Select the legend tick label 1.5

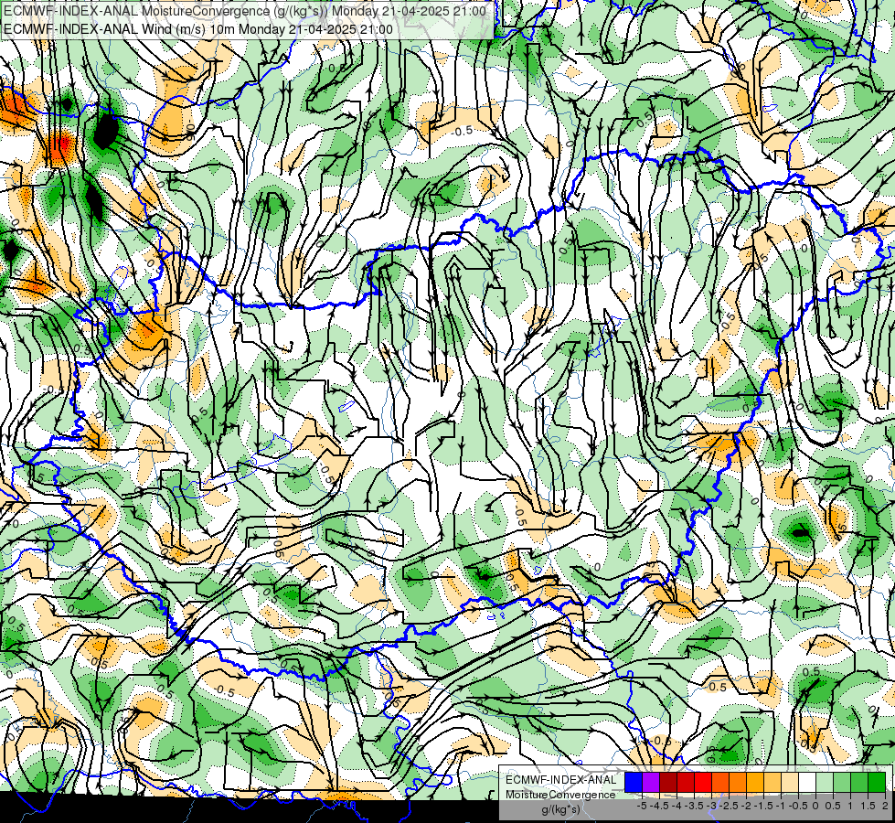(x=868, y=806)
